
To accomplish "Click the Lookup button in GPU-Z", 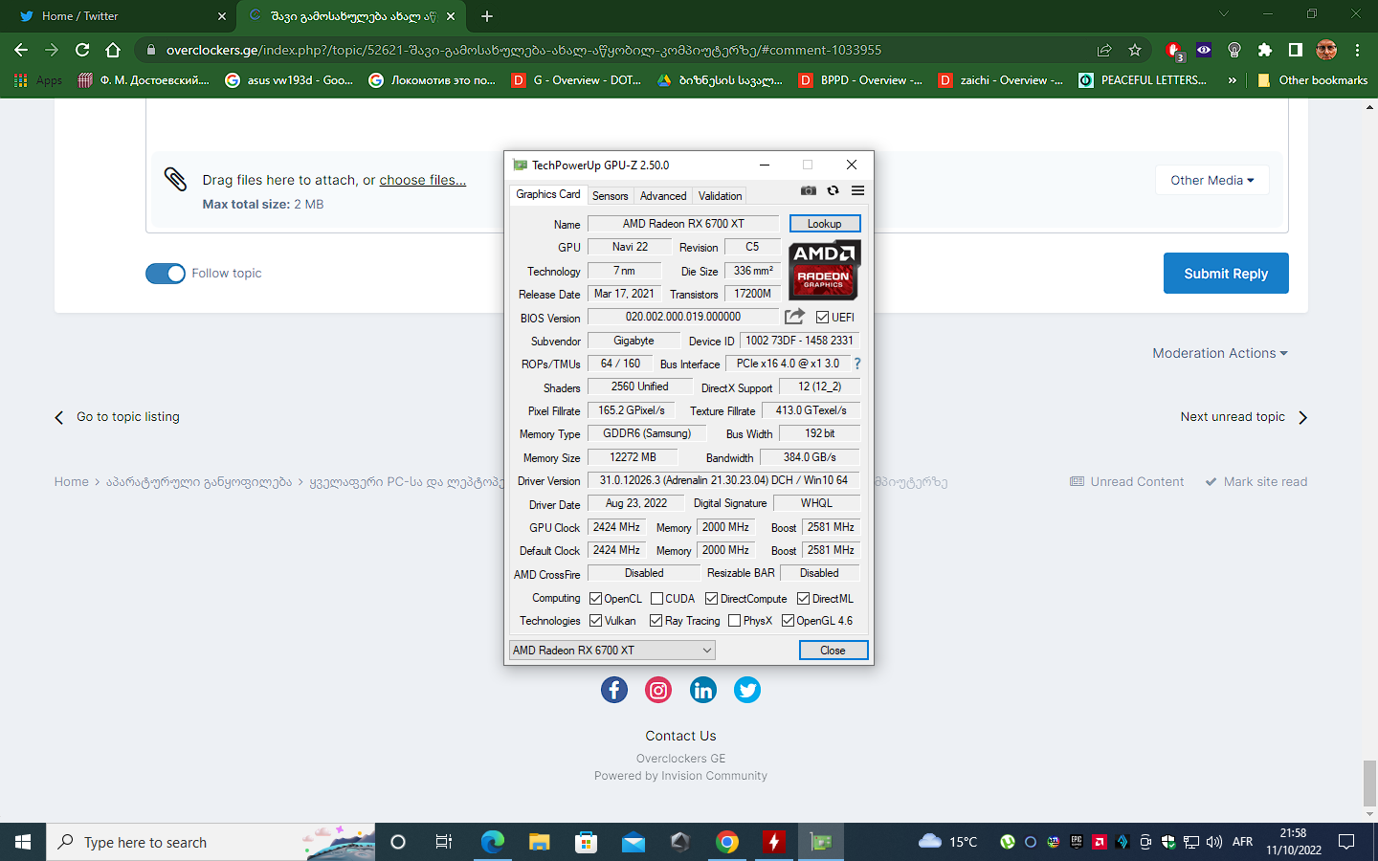I will [824, 224].
